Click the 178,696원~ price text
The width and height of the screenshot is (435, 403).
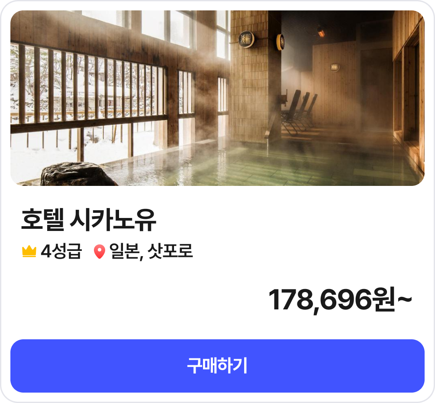coord(340,300)
